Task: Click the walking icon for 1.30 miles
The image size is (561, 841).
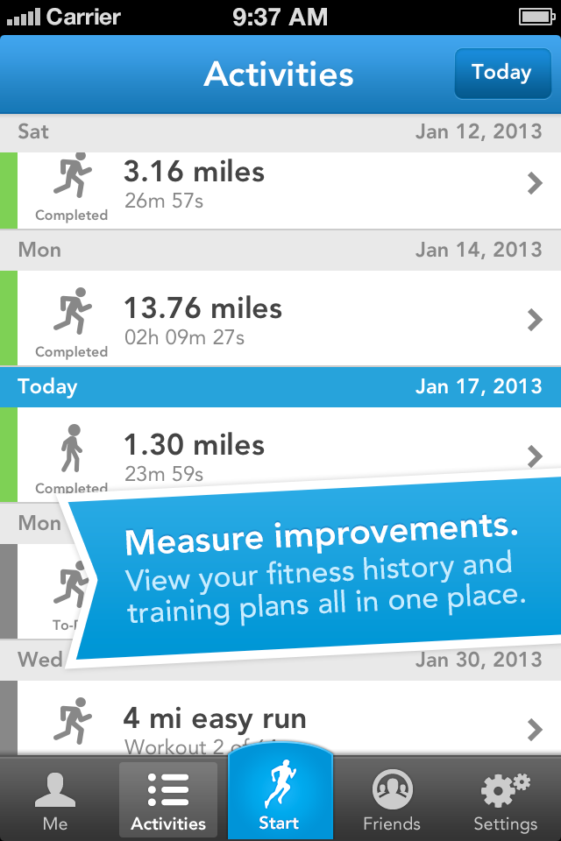Action: coord(72,449)
